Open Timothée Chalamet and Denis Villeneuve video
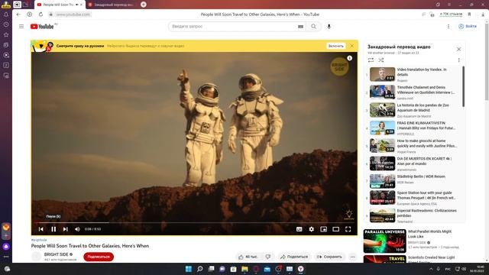 [413, 92]
